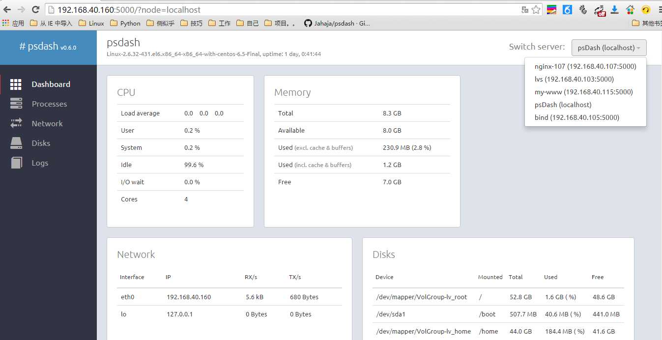Click the Memory panel heading
Image resolution: width=662 pixels, height=340 pixels.
pyautogui.click(x=292, y=92)
